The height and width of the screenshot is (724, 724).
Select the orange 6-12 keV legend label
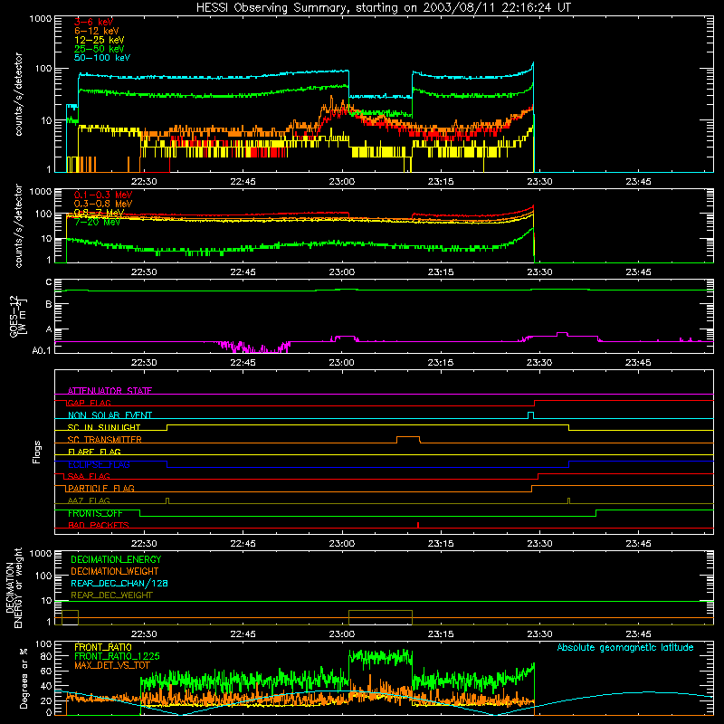tap(97, 31)
